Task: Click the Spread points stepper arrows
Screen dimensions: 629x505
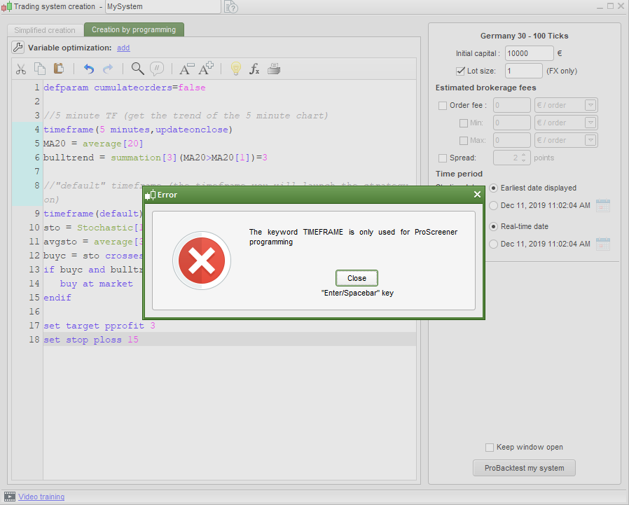Action: pos(523,158)
